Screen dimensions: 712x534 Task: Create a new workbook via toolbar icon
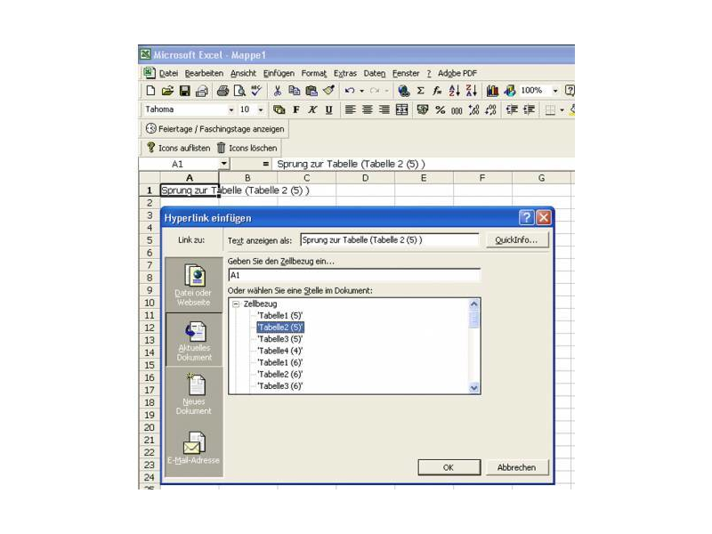[x=150, y=91]
